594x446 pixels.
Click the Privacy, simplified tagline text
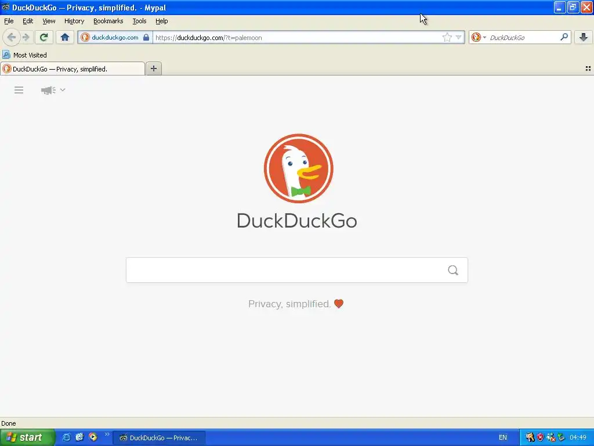[289, 304]
